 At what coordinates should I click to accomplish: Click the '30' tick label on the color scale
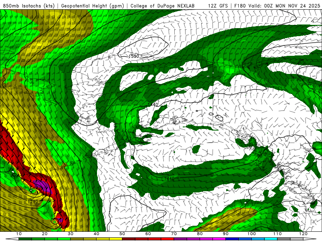click(x=70, y=234)
